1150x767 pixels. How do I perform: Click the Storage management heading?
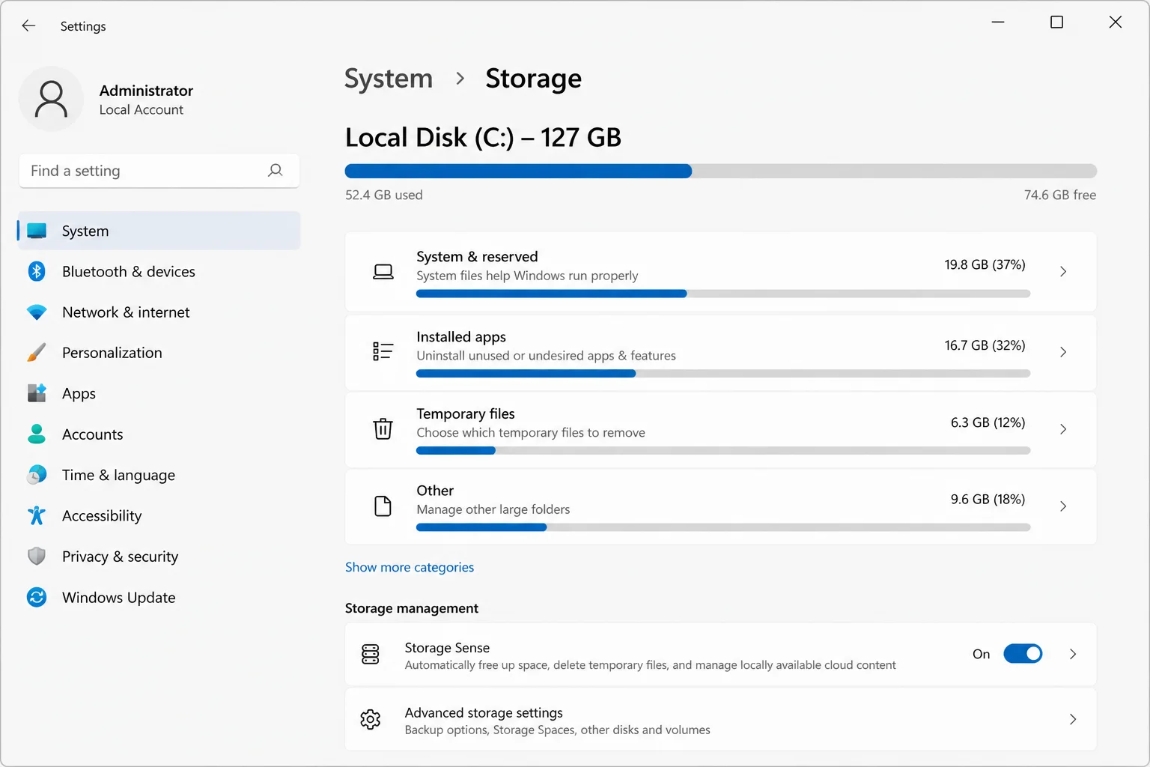(x=412, y=608)
